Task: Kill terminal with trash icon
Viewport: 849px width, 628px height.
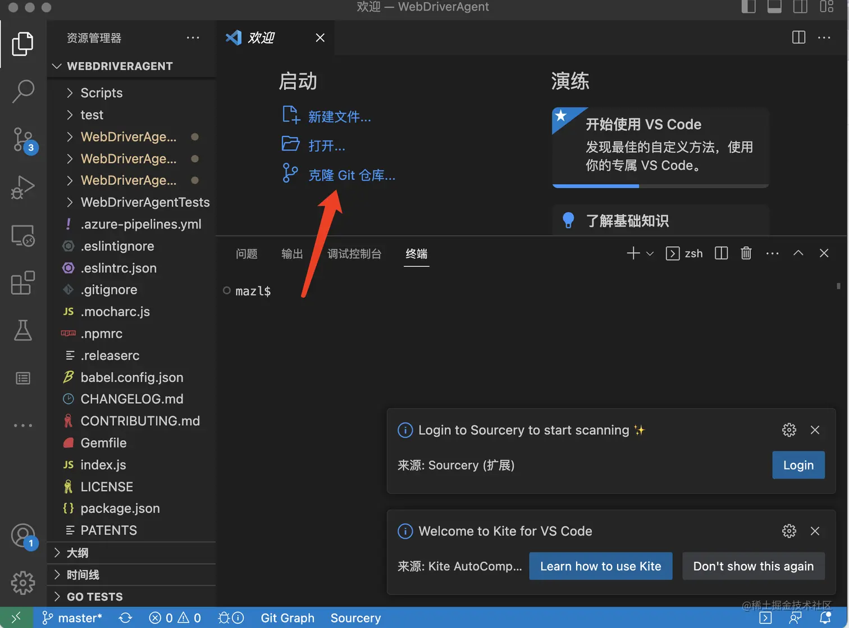Action: pyautogui.click(x=746, y=253)
